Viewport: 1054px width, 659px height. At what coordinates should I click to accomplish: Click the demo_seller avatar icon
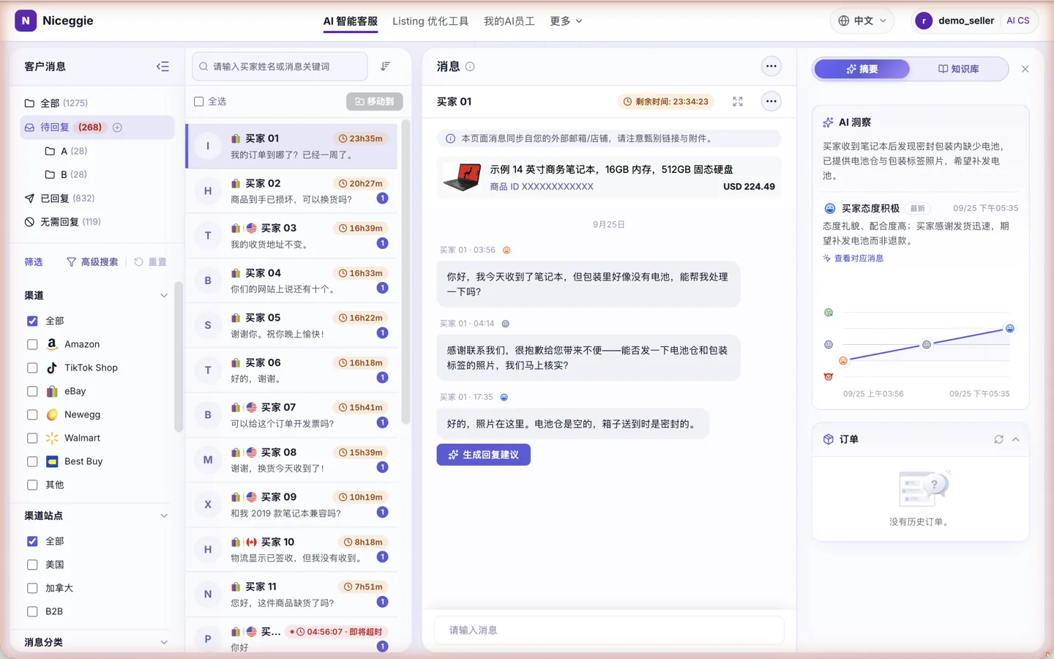pyautogui.click(x=924, y=21)
